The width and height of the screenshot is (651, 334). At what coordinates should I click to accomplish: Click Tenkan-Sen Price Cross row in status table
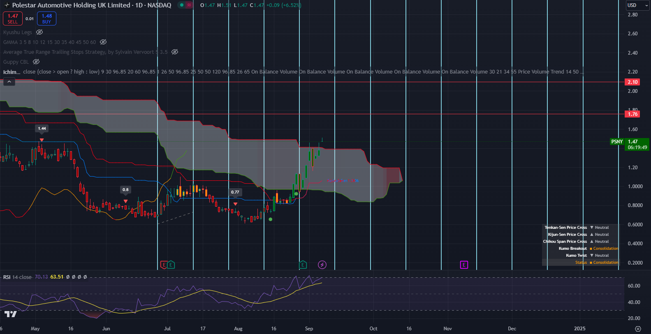[x=581, y=227]
